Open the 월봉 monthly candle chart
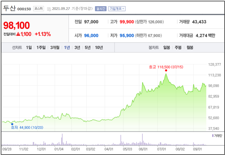This screenshot has height=155, width=225. pyautogui.click(x=190, y=48)
